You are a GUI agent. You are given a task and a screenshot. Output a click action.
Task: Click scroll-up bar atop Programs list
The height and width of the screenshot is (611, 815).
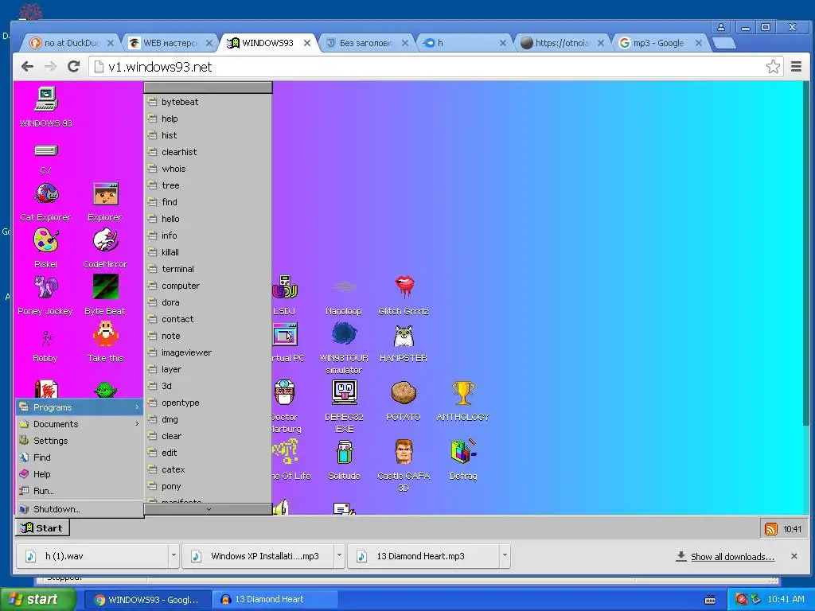click(208, 88)
